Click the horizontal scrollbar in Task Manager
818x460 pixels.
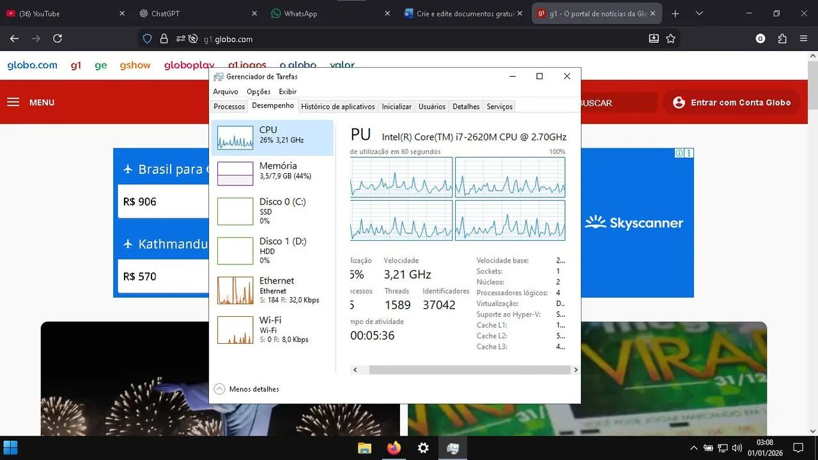pyautogui.click(x=465, y=369)
